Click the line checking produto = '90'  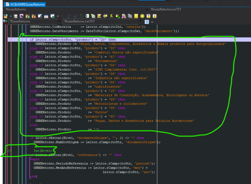tap(78, 116)
